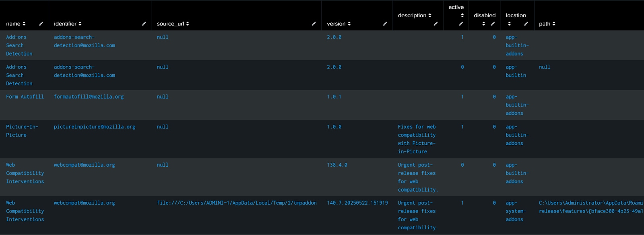Screen dimensions: 644x235
Task: Click the resize handle icon in description column
Action: (436, 24)
